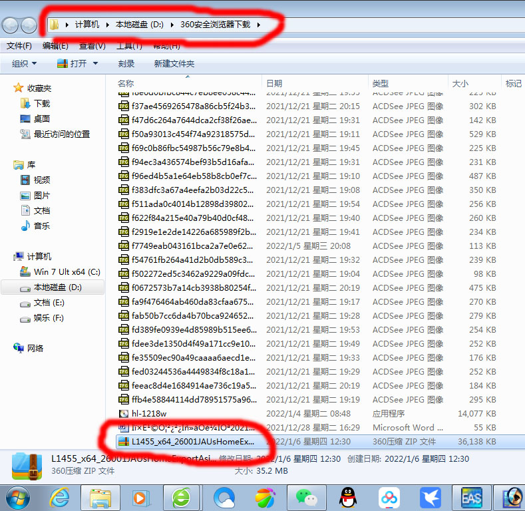This screenshot has width=525, height=511.
Task: Open the EAS taskbar icon
Action: click(x=471, y=498)
